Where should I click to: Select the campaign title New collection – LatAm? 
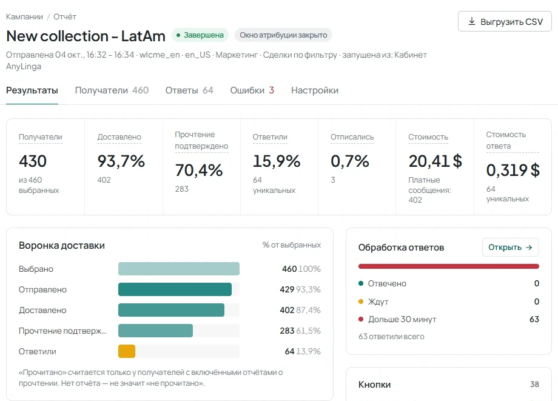tap(86, 36)
